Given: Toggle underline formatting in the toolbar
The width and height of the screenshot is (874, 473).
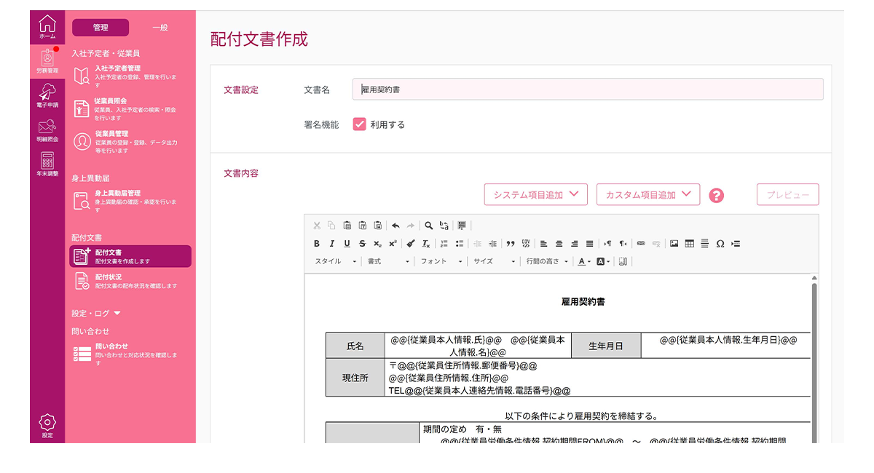Looking at the screenshot, I should [347, 244].
